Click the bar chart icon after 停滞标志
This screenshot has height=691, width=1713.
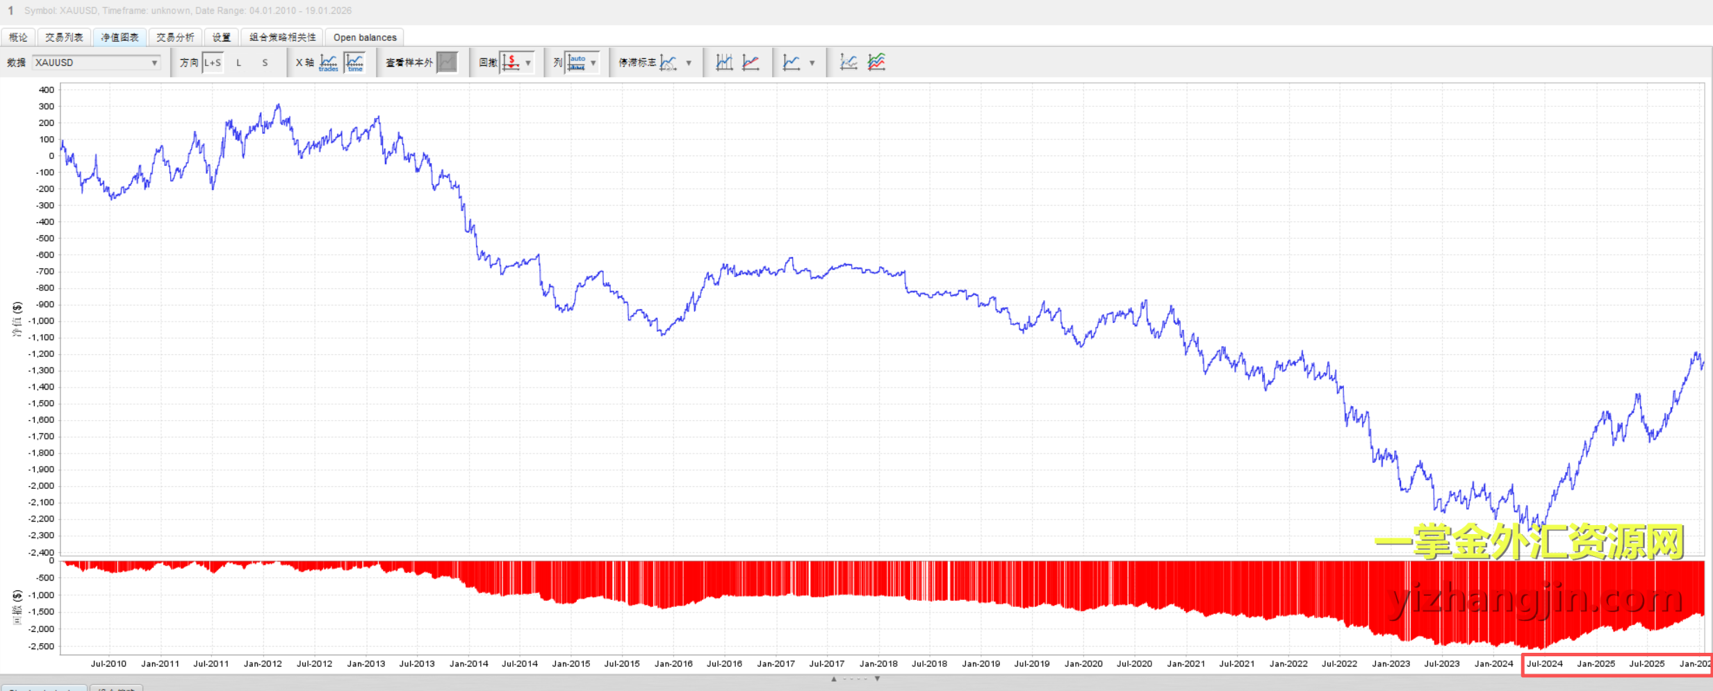(724, 63)
